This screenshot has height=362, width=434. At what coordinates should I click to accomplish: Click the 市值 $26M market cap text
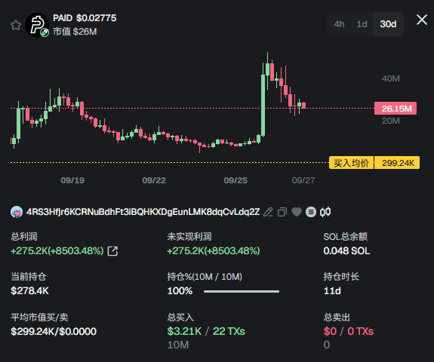pos(75,32)
